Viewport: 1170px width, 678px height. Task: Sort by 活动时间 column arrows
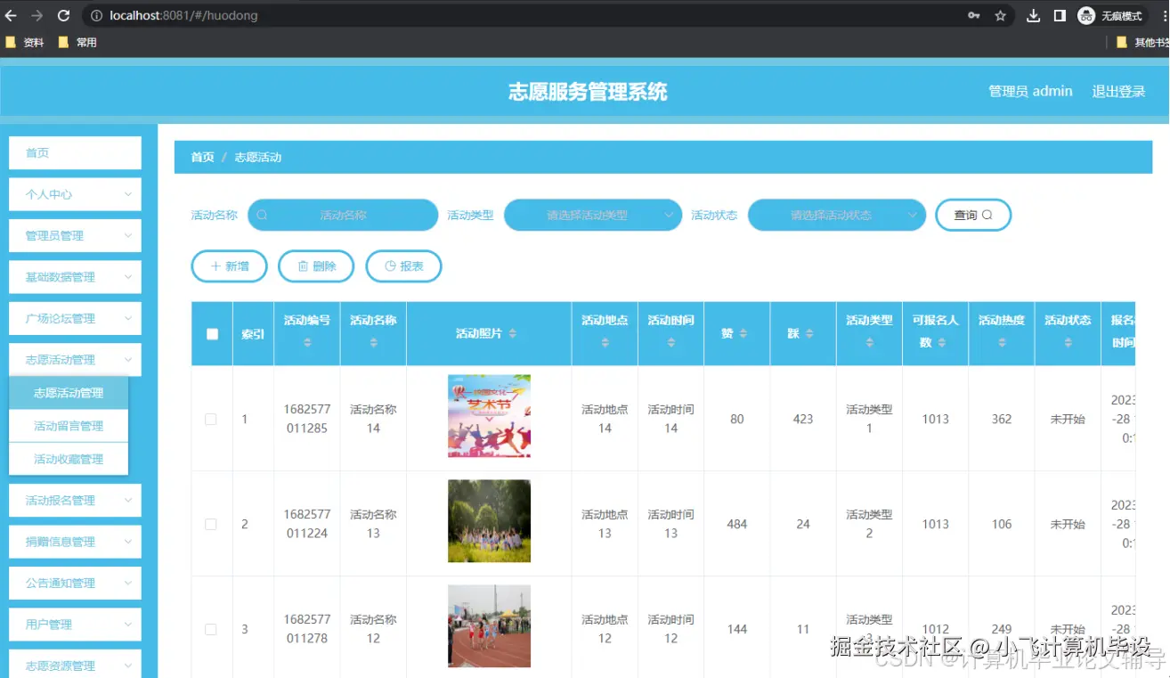[670, 342]
